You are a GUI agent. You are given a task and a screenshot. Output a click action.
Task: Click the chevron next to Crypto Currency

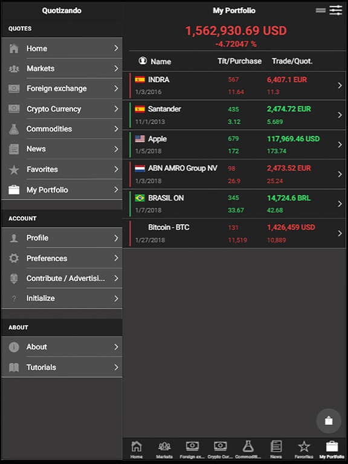point(116,109)
